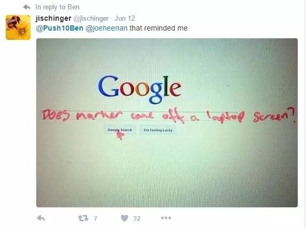This screenshot has height=228, width=306.
Task: Click the @jischinger handle
Action: 91,19
